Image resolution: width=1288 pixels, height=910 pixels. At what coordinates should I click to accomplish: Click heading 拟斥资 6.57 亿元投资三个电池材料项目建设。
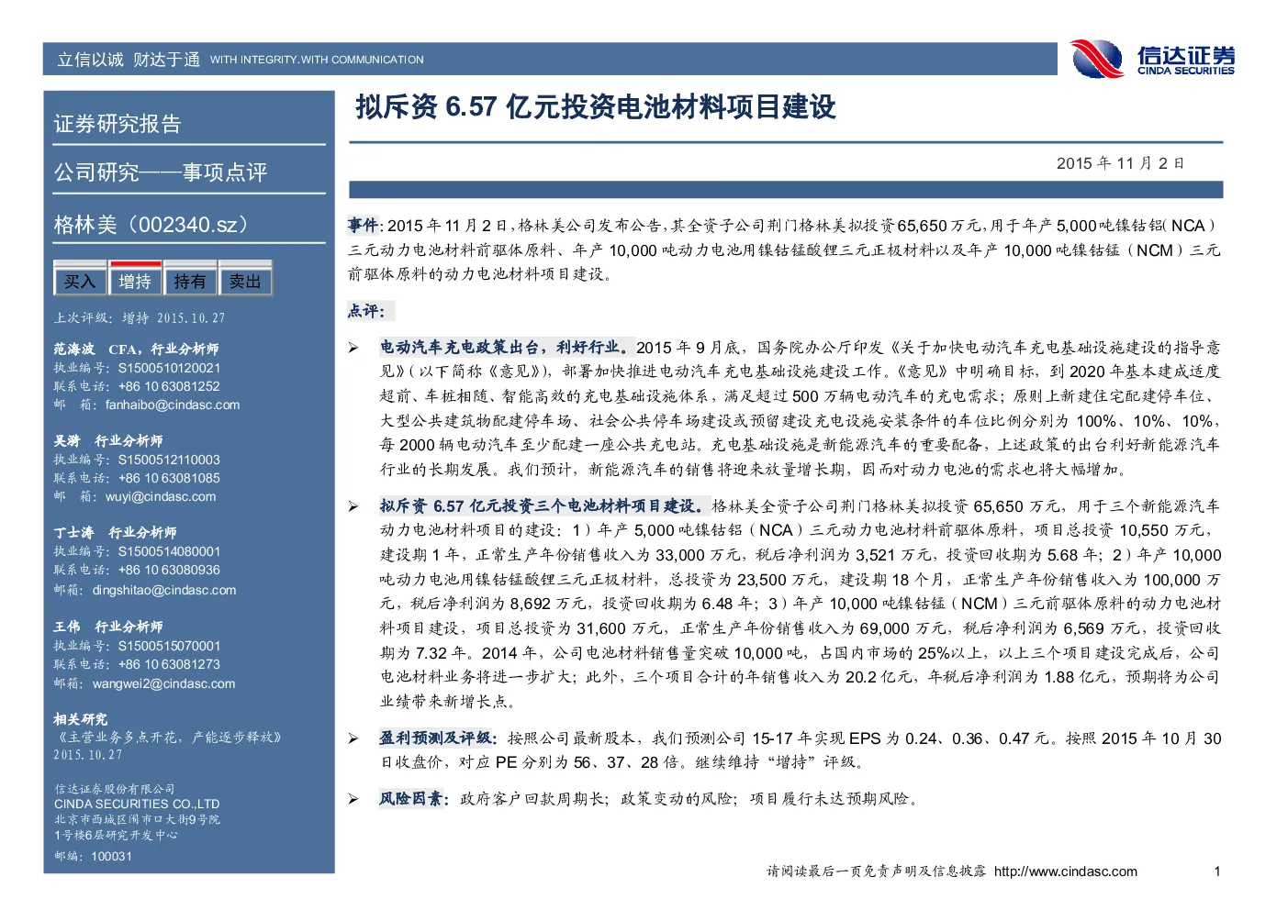click(544, 505)
